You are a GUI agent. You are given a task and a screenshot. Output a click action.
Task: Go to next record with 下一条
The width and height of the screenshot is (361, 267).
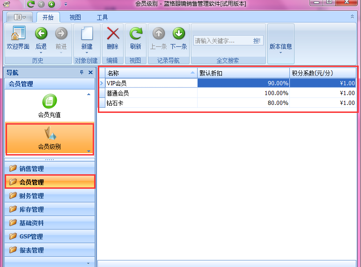(179, 38)
